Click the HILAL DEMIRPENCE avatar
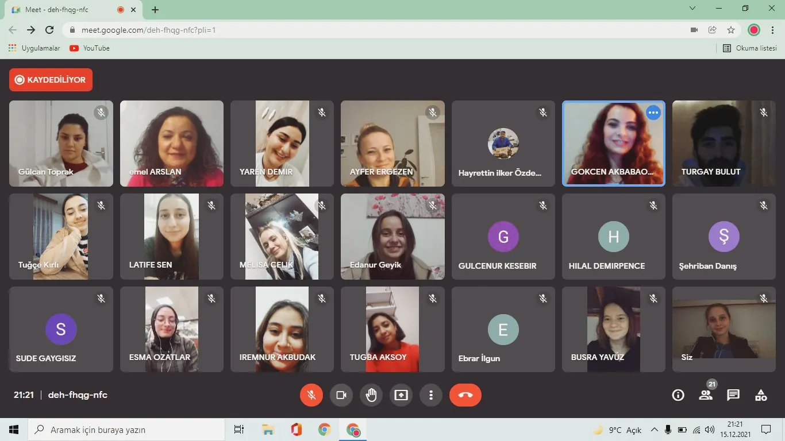The image size is (785, 441). tap(614, 237)
